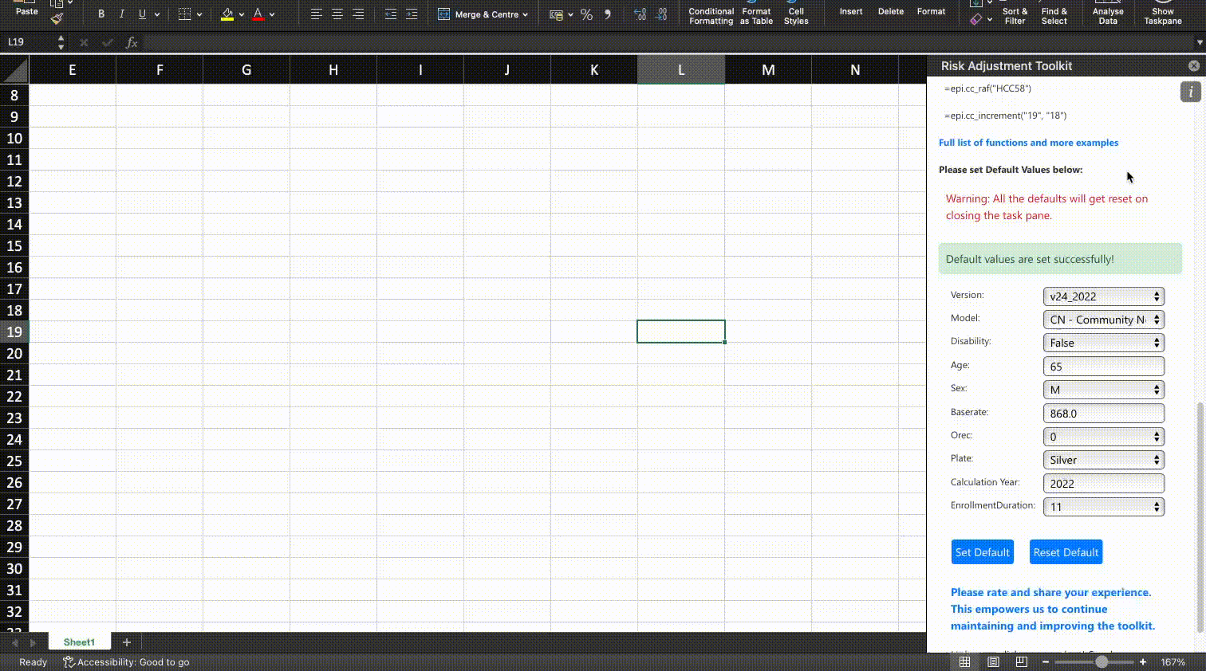Open the EnrollmentDuration dropdown
1206x671 pixels.
(1104, 507)
